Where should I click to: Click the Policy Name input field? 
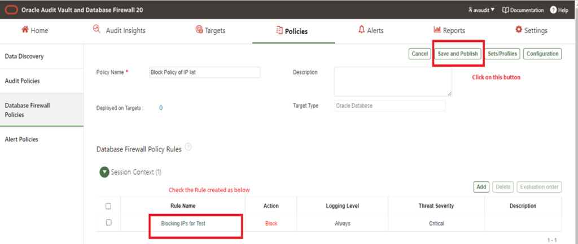[x=204, y=72]
